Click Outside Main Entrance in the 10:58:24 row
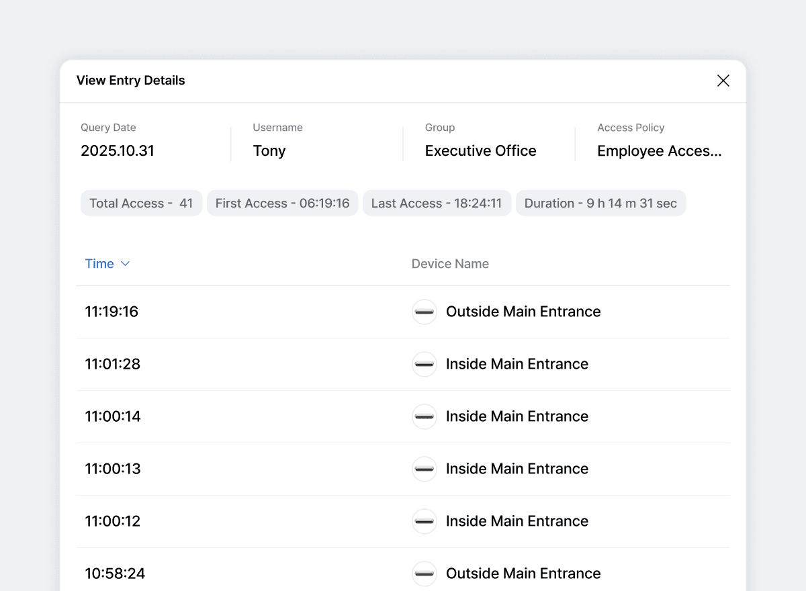This screenshot has height=591, width=806. [x=523, y=574]
